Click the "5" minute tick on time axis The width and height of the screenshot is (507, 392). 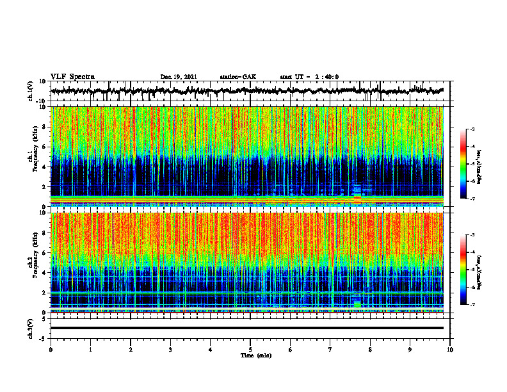[x=250, y=350]
